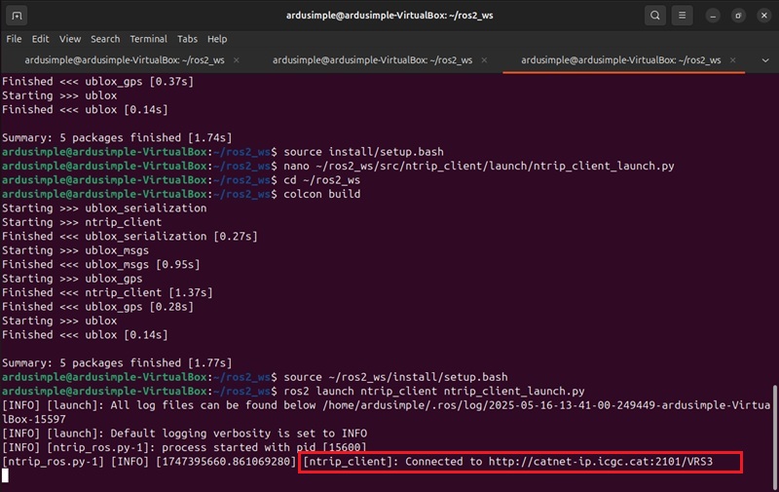Open a new terminal tab with the plus icon
779x492 pixels.
point(18,16)
